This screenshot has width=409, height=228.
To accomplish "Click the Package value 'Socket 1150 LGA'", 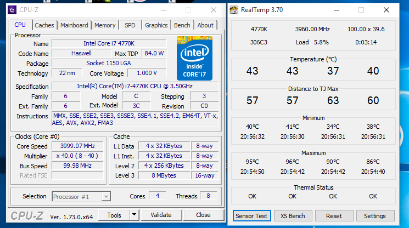I will [109, 63].
